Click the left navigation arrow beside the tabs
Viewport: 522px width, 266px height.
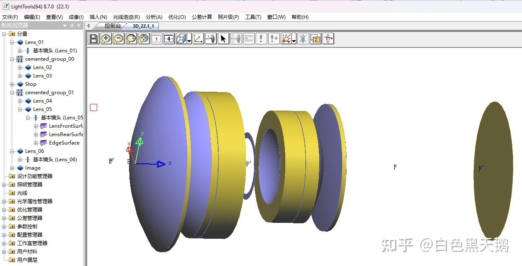click(88, 25)
